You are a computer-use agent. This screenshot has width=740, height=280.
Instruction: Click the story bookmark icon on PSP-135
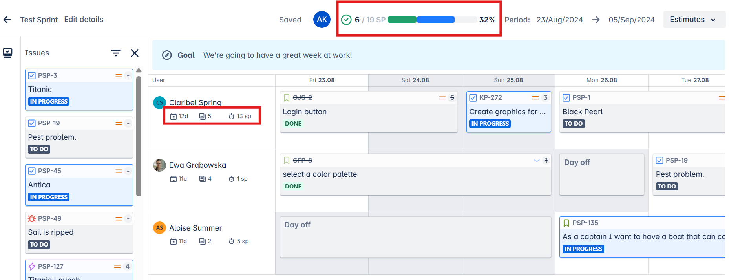tap(566, 223)
